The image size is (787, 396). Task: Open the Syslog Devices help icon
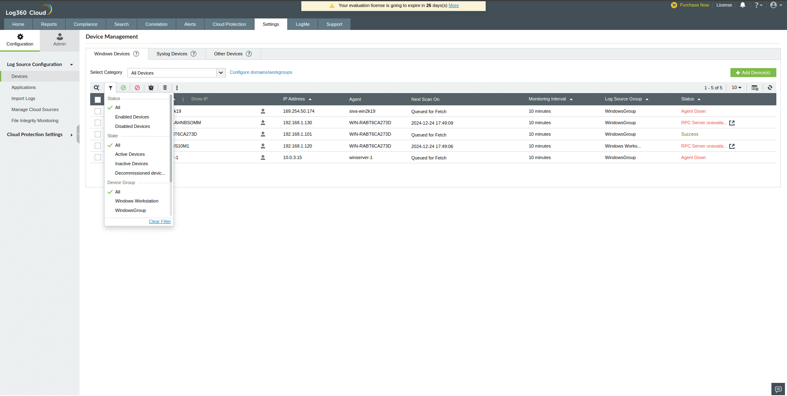193,54
